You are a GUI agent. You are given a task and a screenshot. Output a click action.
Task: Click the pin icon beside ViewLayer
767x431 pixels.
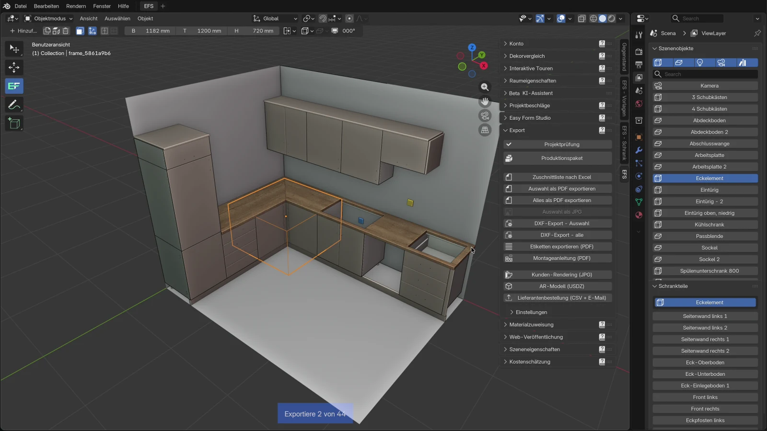(x=757, y=33)
